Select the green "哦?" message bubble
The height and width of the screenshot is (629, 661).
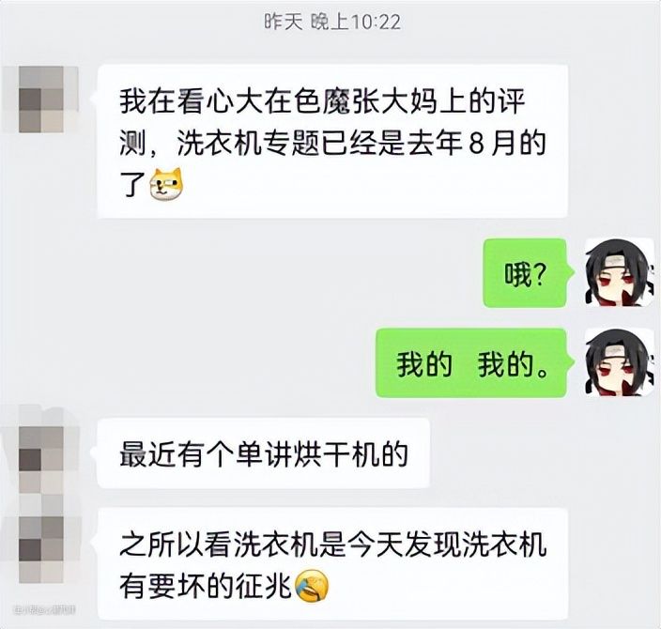pyautogui.click(x=525, y=273)
